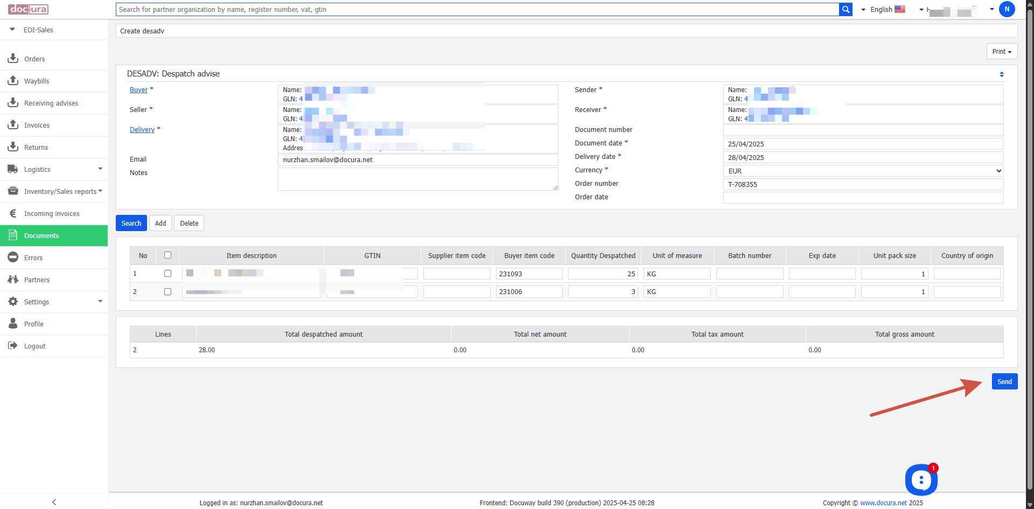Open the Currency EUR dropdown
The width and height of the screenshot is (1034, 509).
[x=863, y=171]
